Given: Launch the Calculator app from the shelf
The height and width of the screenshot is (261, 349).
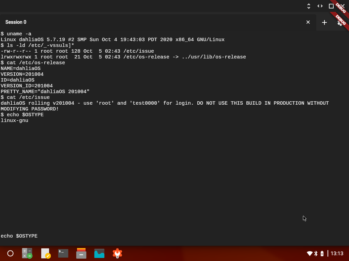Looking at the screenshot, I should [27, 253].
